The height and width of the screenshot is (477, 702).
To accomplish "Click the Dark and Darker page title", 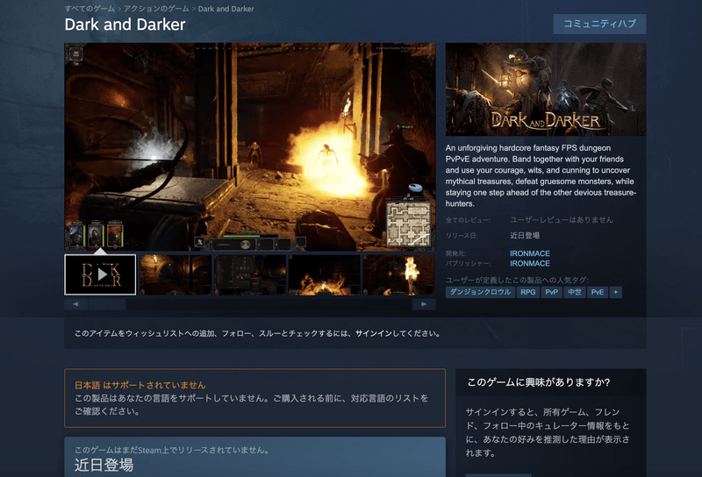I will tap(125, 25).
